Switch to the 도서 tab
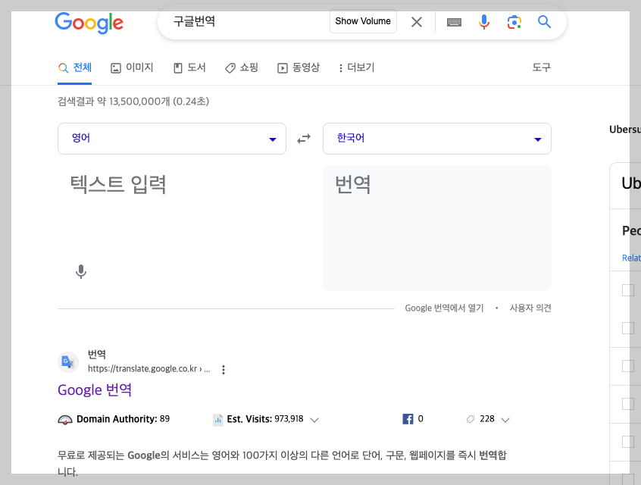641x485 pixels. (x=189, y=68)
